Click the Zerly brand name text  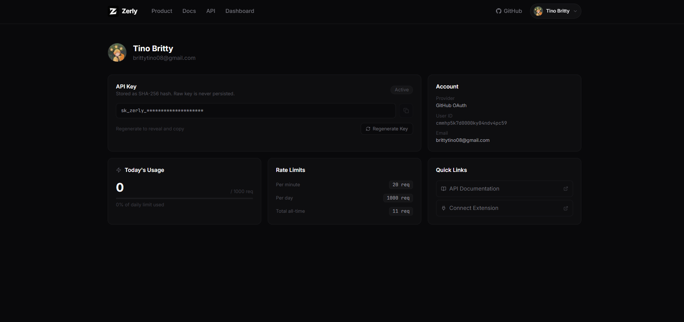point(130,11)
